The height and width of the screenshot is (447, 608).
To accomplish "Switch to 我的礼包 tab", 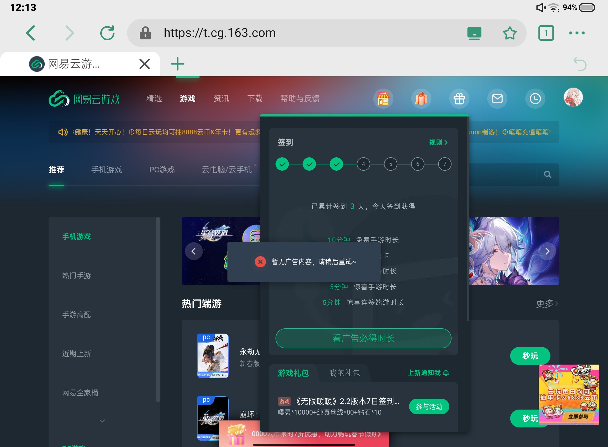I will tap(345, 373).
